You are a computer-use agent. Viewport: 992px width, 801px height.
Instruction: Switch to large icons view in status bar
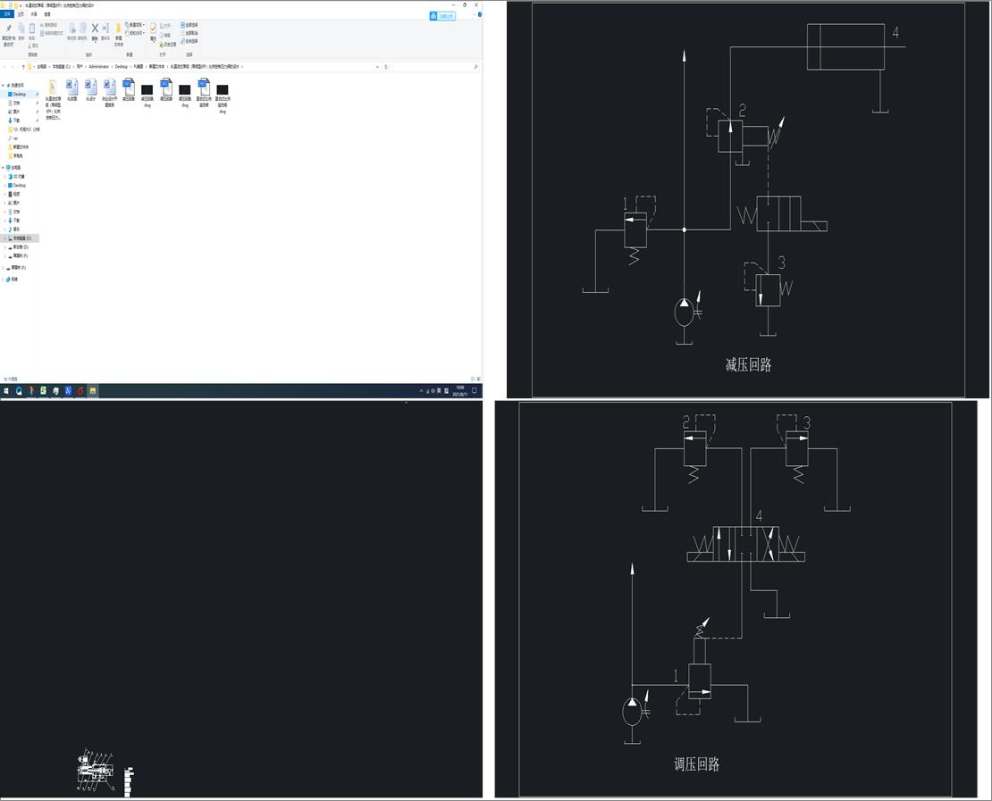[x=478, y=379]
